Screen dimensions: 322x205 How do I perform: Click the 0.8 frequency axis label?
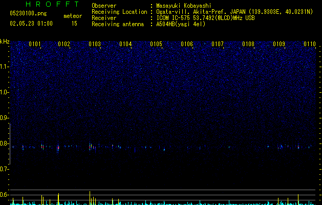click(4, 143)
